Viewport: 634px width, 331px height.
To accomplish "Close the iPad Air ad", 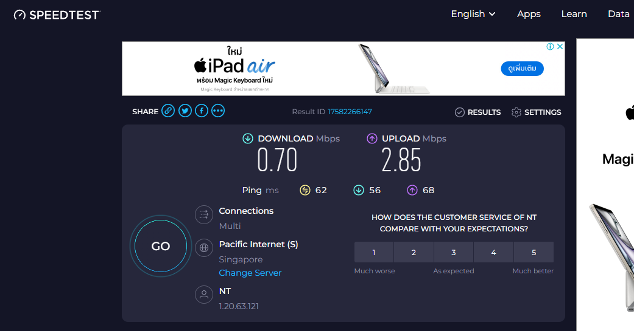I will click(x=560, y=46).
